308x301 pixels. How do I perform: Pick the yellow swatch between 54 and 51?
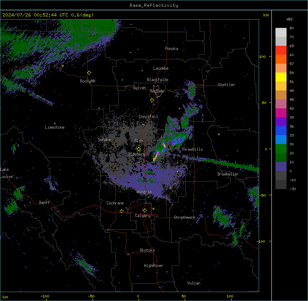coord(281,77)
